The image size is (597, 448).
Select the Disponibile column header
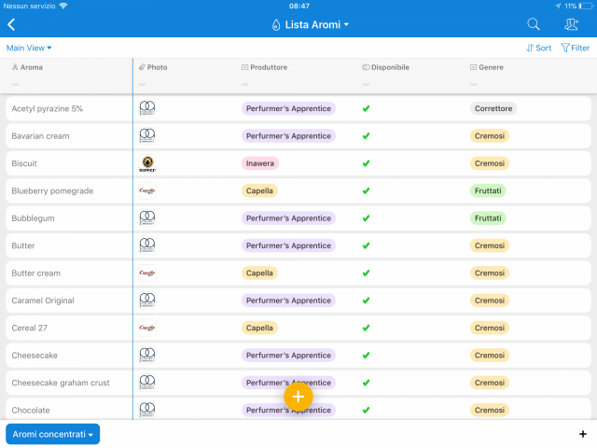[385, 67]
